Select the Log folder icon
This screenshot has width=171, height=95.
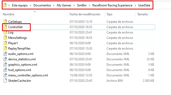click(5, 32)
